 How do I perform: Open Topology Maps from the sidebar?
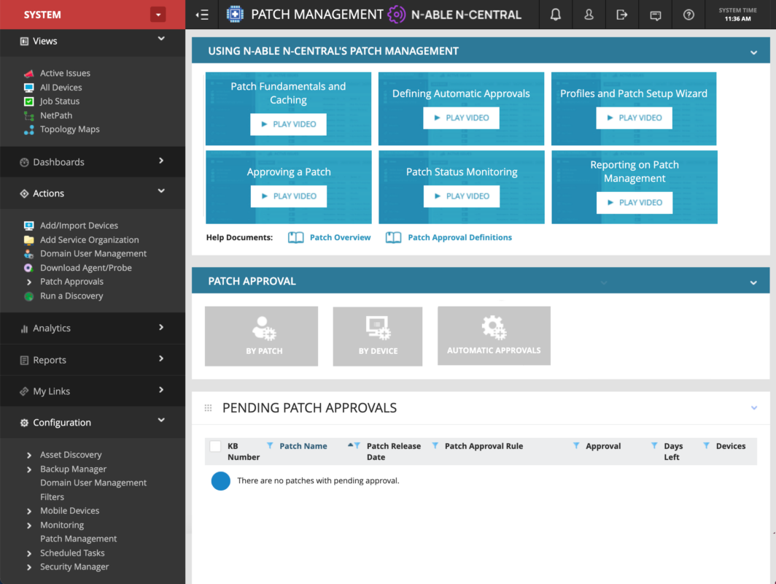pyautogui.click(x=69, y=128)
